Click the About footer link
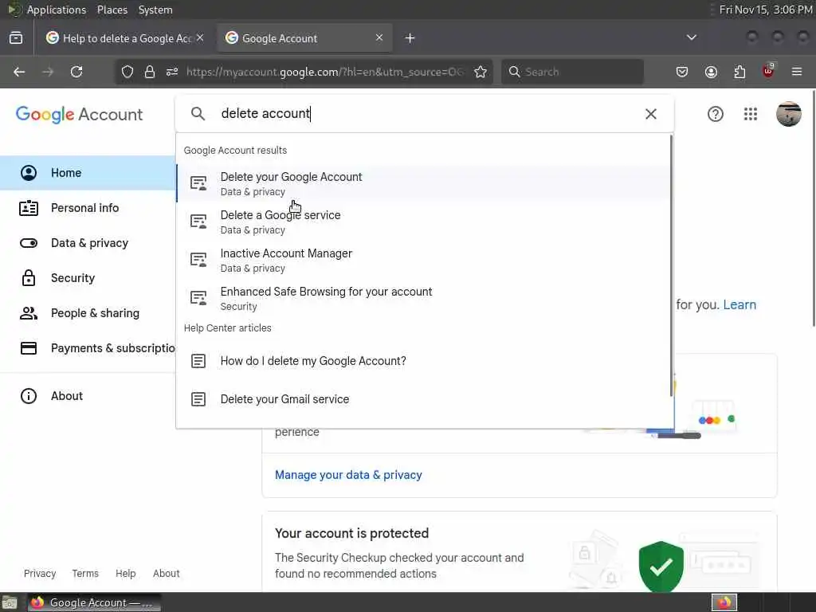The height and width of the screenshot is (612, 816). click(166, 574)
